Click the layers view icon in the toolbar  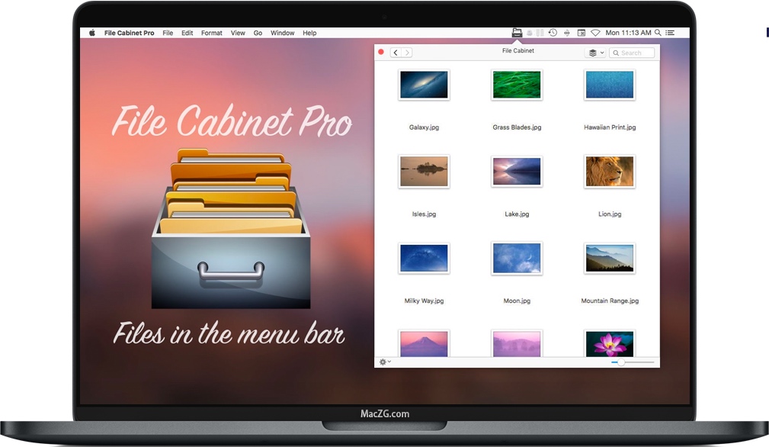point(593,53)
